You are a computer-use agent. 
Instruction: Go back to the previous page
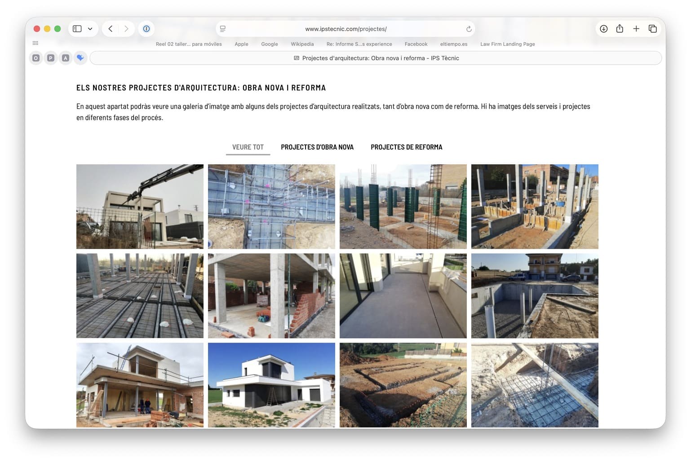pyautogui.click(x=111, y=29)
